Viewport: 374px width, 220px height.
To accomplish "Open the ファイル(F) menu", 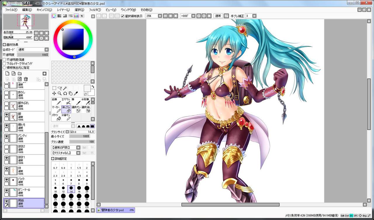I will tap(11, 10).
